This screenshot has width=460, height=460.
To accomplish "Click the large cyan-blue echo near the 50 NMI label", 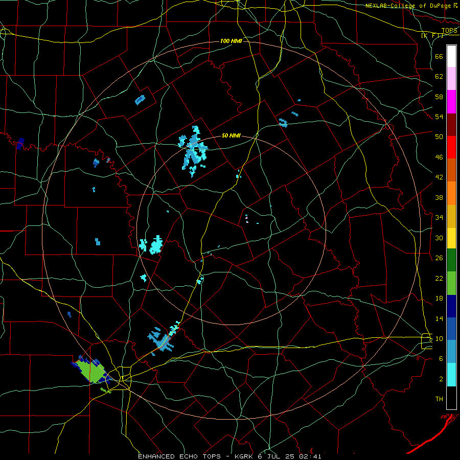I will [x=193, y=151].
